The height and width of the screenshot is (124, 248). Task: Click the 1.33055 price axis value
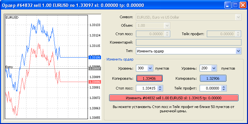pyautogui.click(x=95, y=118)
